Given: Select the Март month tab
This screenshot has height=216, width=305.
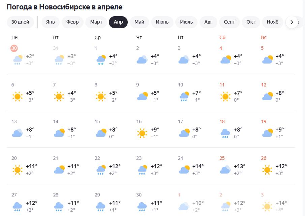Looking at the screenshot, I should [96, 22].
